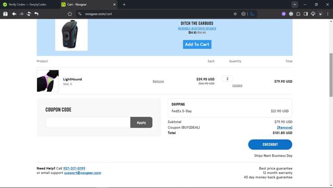Toggle the browser side panel

[x=305, y=14]
